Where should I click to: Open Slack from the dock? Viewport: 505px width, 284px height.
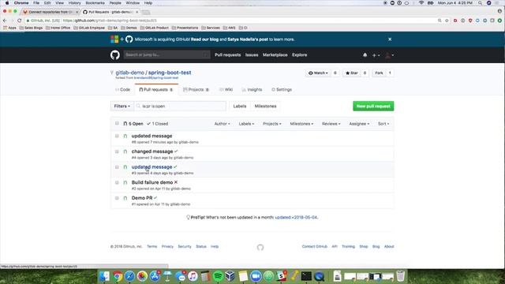281,276
